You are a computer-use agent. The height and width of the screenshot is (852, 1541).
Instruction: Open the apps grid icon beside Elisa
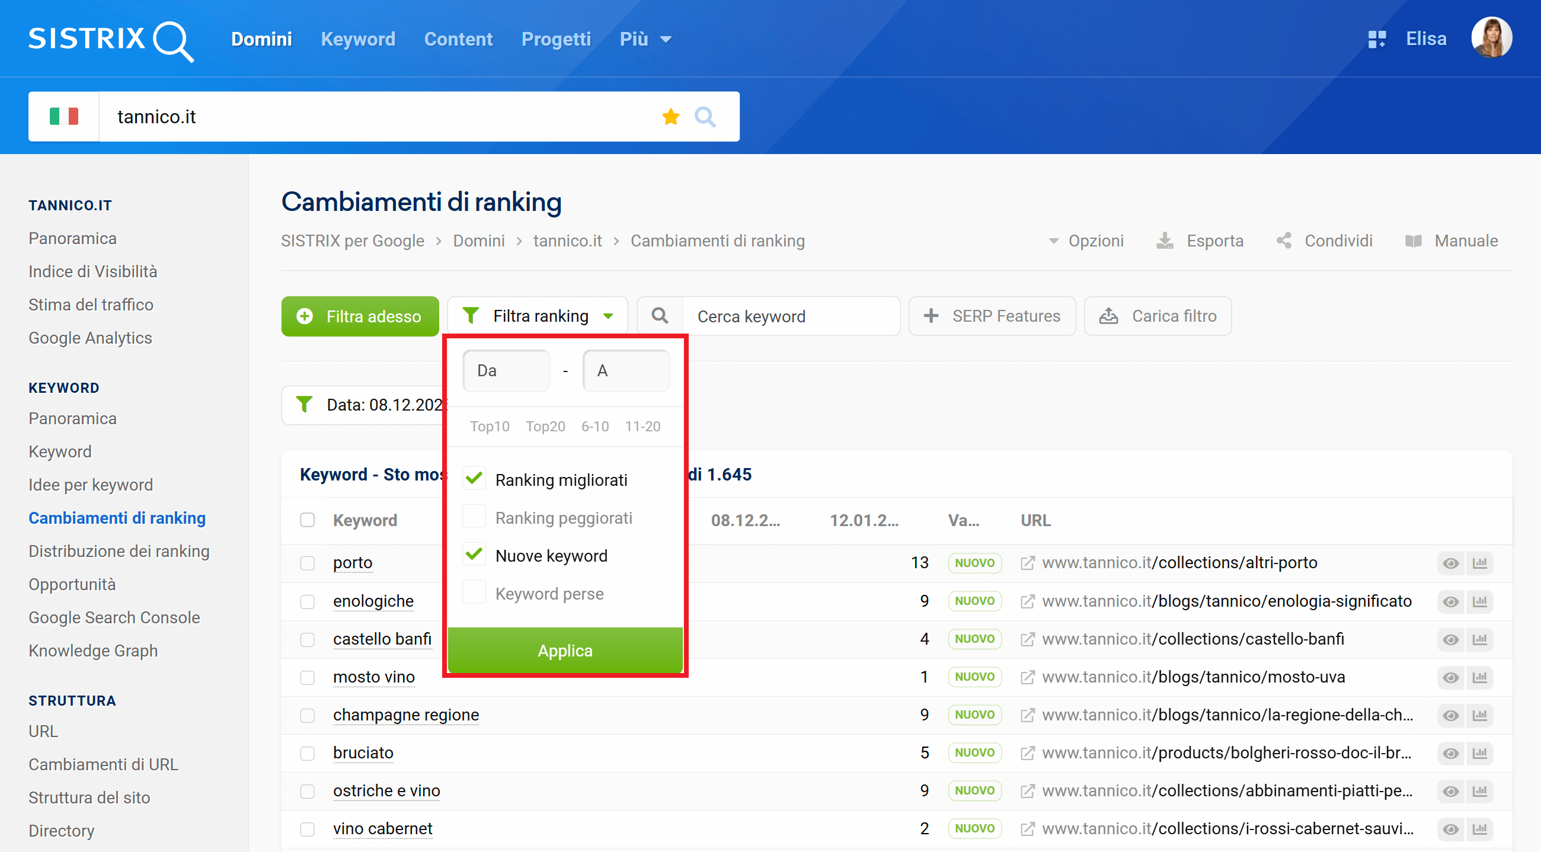(1376, 40)
